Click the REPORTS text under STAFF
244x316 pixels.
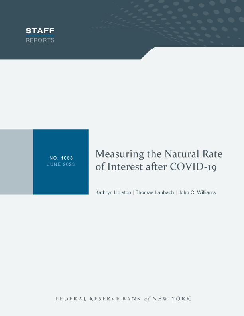click(40, 40)
